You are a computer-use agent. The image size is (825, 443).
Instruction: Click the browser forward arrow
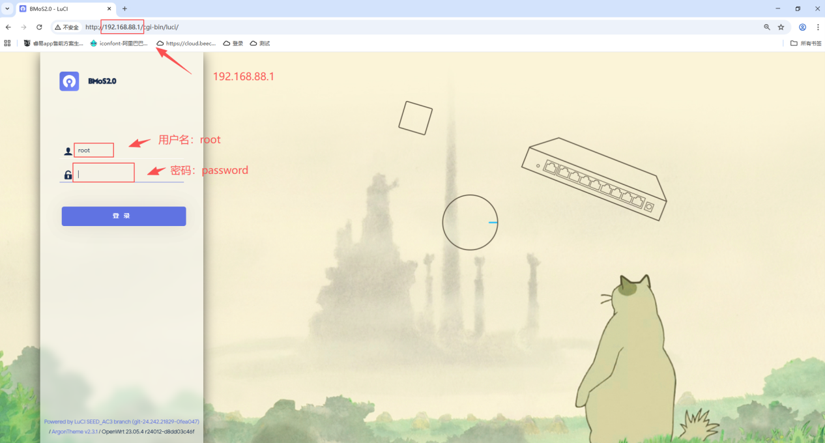[x=23, y=27]
